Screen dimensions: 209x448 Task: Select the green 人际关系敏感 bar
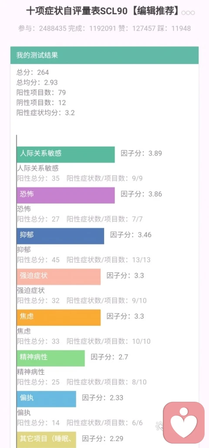pyautogui.click(x=66, y=154)
